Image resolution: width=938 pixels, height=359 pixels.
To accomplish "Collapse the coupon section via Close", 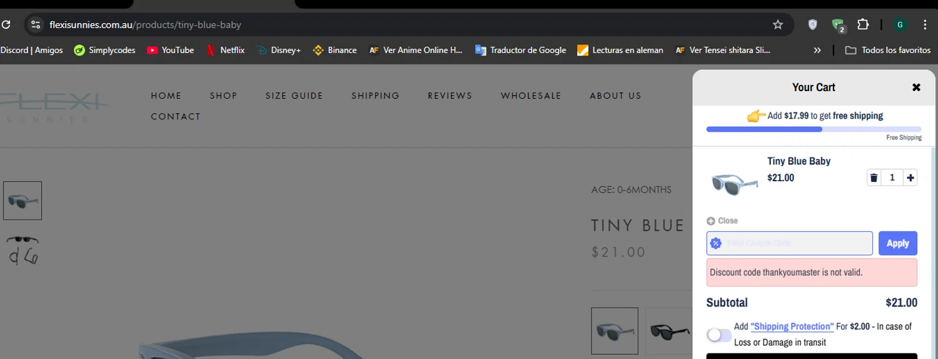I will point(722,220).
